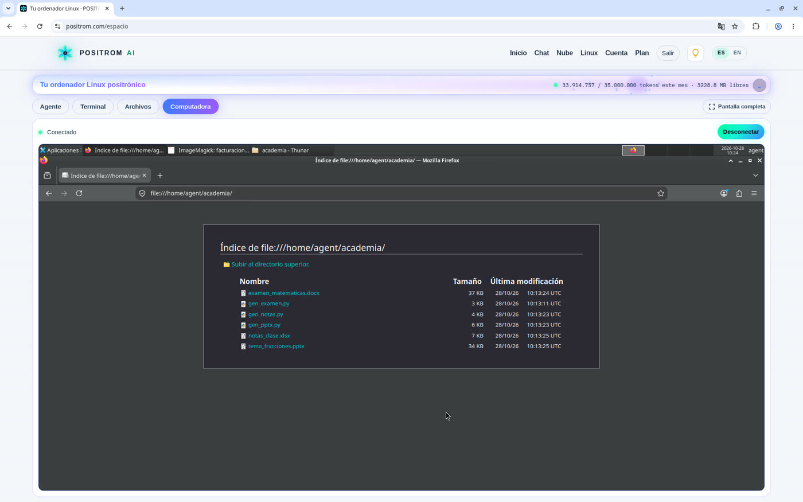The image size is (803, 502).
Task: Enter Pantalla completa mode
Action: coord(736,107)
